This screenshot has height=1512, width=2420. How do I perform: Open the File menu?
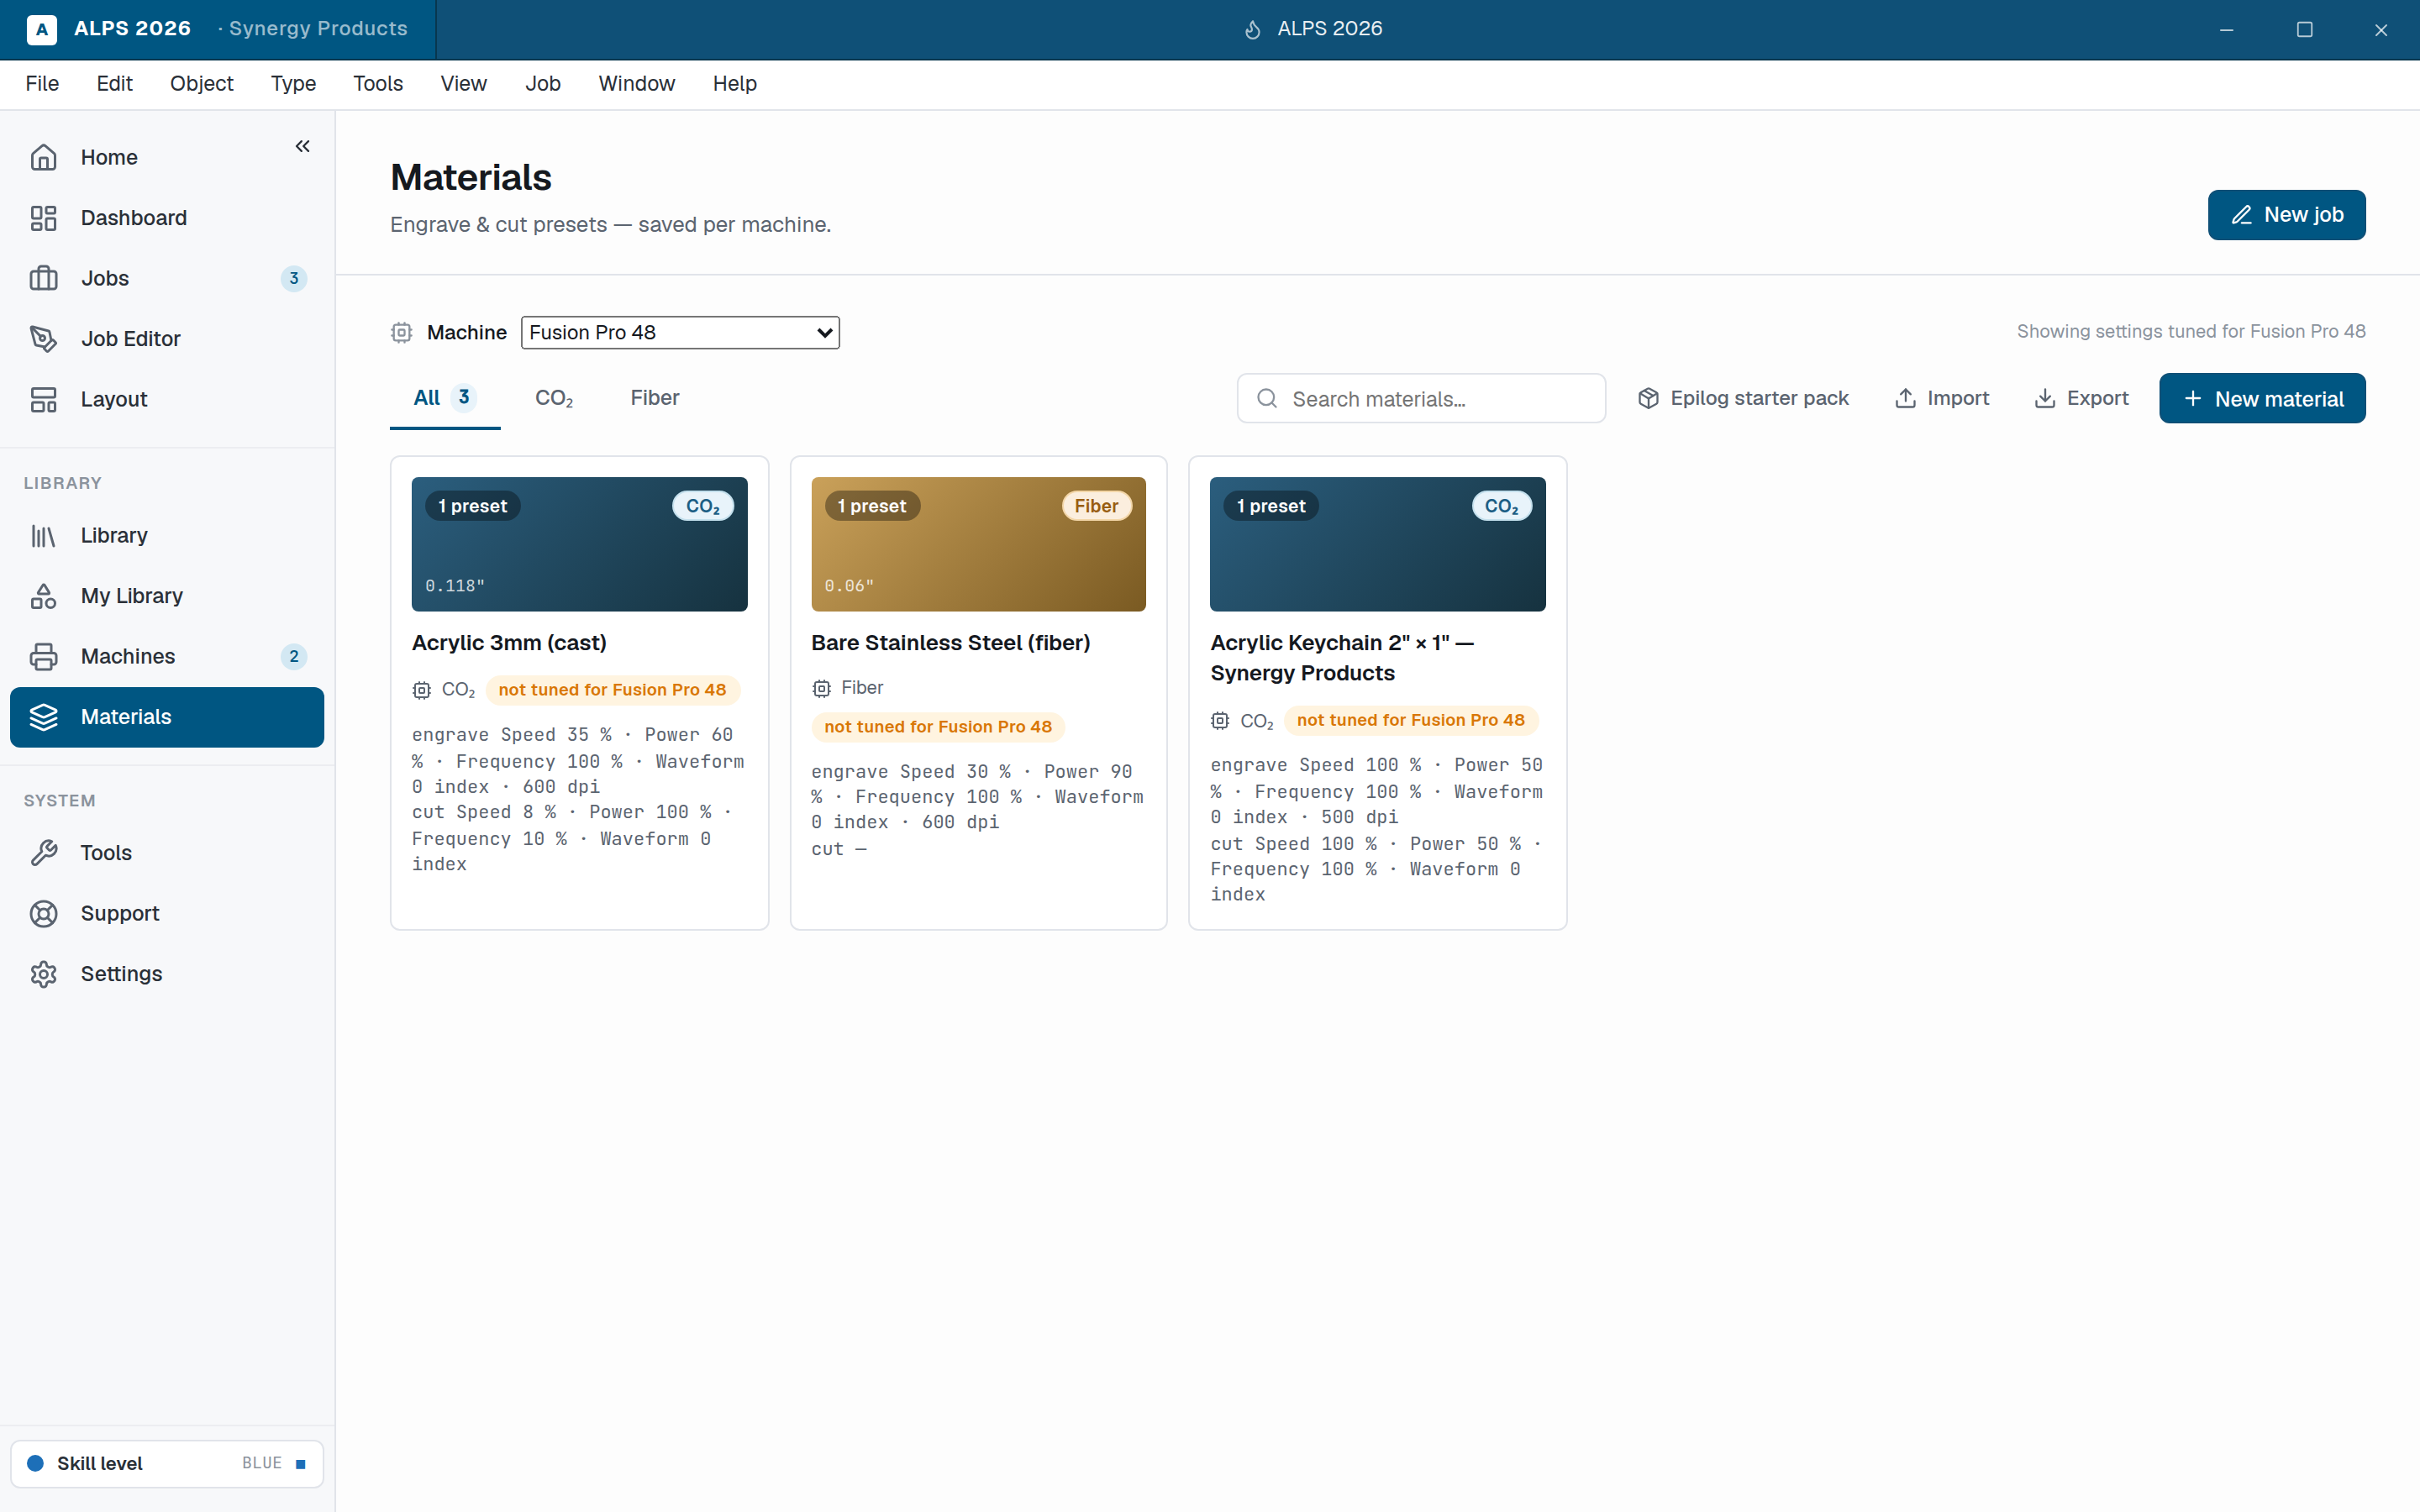click(42, 84)
